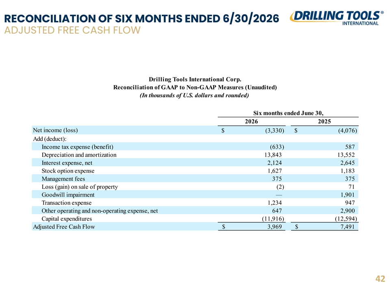Select 'Transaction expense' row label

[66, 203]
